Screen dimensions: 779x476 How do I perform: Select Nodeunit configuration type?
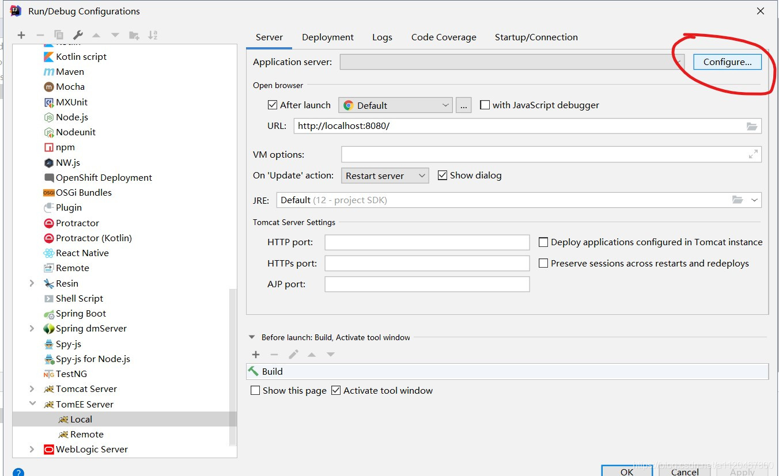coord(75,132)
